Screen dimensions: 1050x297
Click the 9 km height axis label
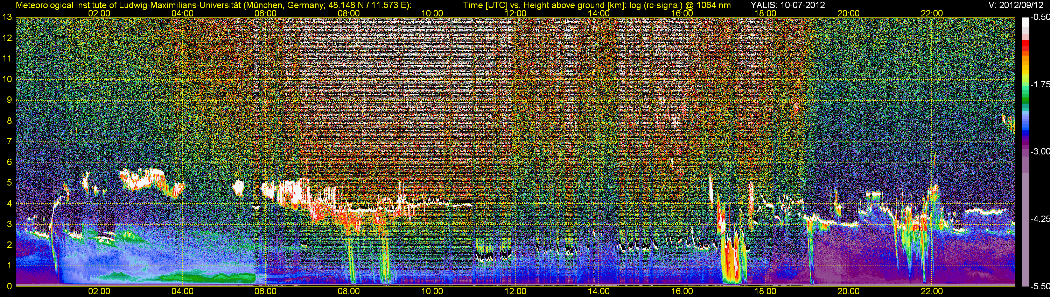coord(10,100)
